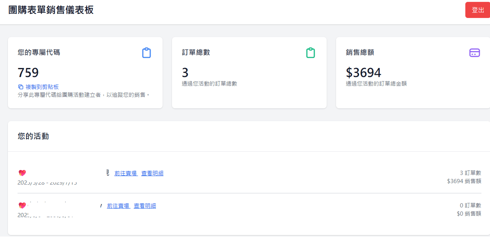Click the 您的活動 section heading
490x238 pixels.
pos(33,136)
